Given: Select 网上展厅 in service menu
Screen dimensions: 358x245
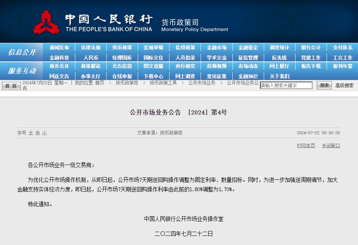Looking at the screenshot, I should coord(279,66).
